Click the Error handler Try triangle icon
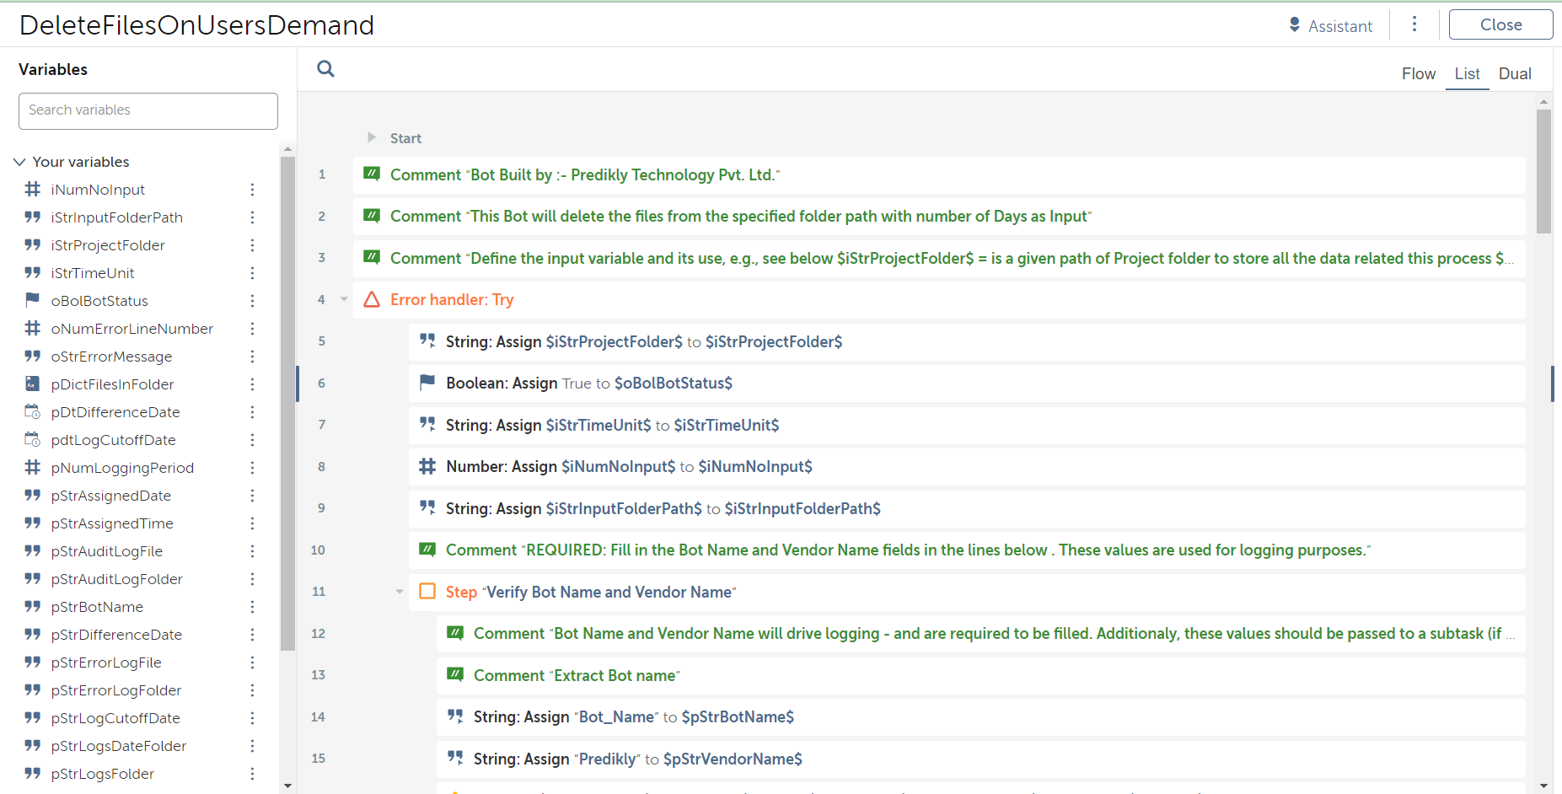The height and width of the screenshot is (794, 1562). (372, 300)
